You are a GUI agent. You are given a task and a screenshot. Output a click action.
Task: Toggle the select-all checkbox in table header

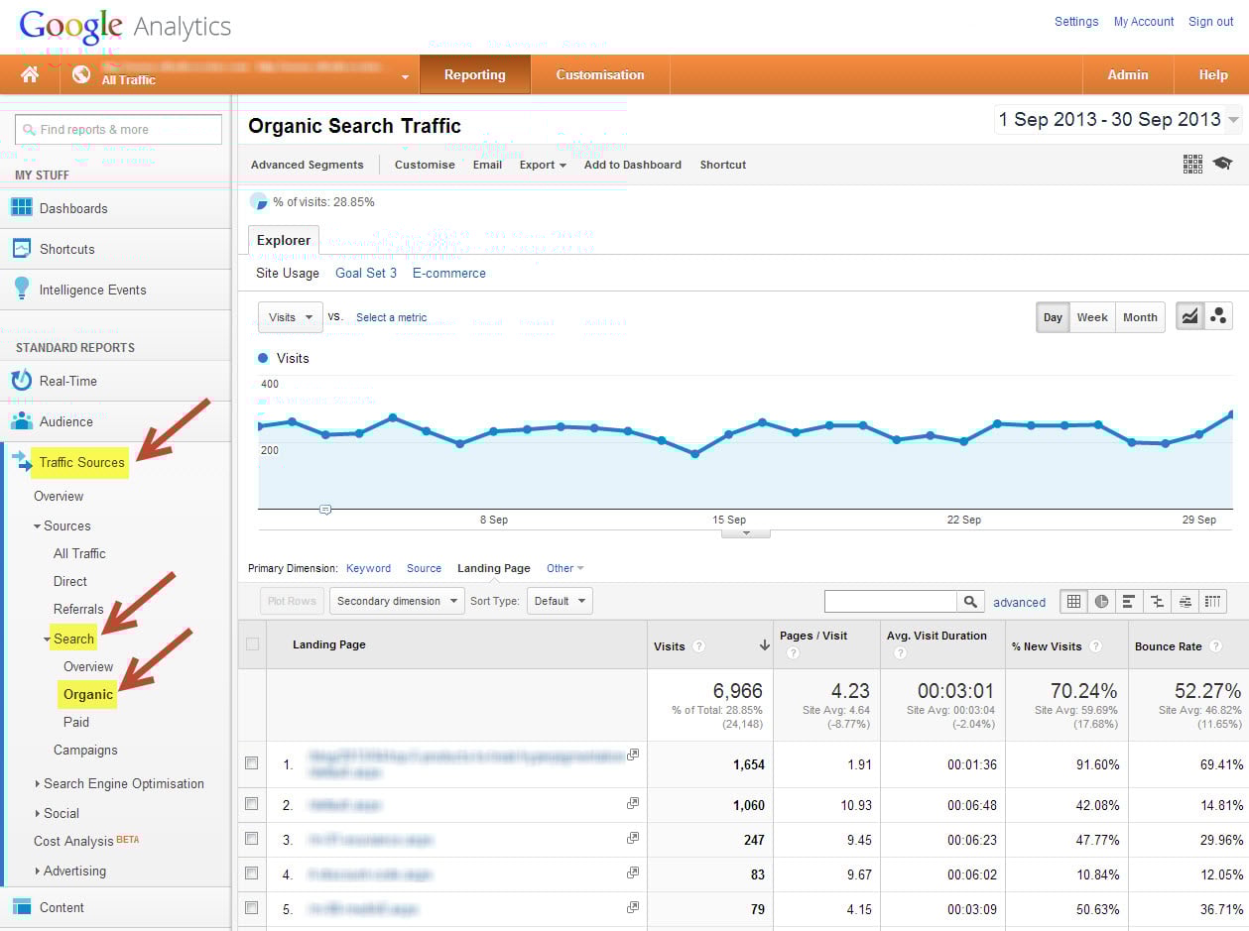pyautogui.click(x=252, y=644)
